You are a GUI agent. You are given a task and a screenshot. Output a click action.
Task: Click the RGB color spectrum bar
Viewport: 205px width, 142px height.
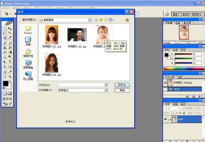pyautogui.click(x=184, y=69)
